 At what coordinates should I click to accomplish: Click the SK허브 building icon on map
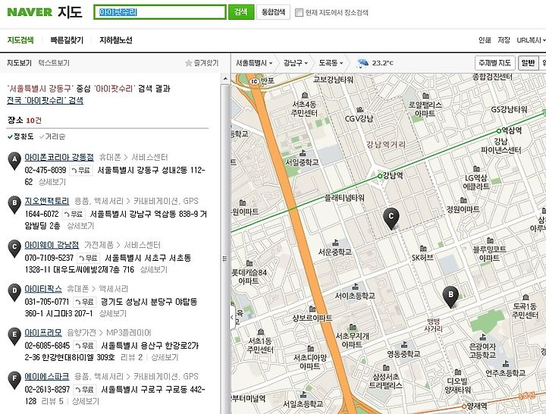tap(423, 248)
